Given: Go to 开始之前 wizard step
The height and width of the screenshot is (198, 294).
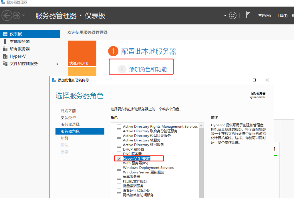Looking at the screenshot, I should (68, 111).
